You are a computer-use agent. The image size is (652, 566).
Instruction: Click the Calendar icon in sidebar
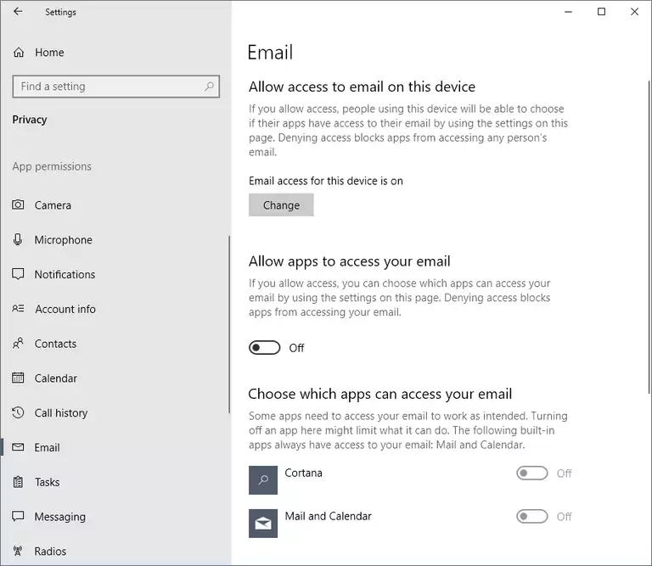click(x=18, y=378)
